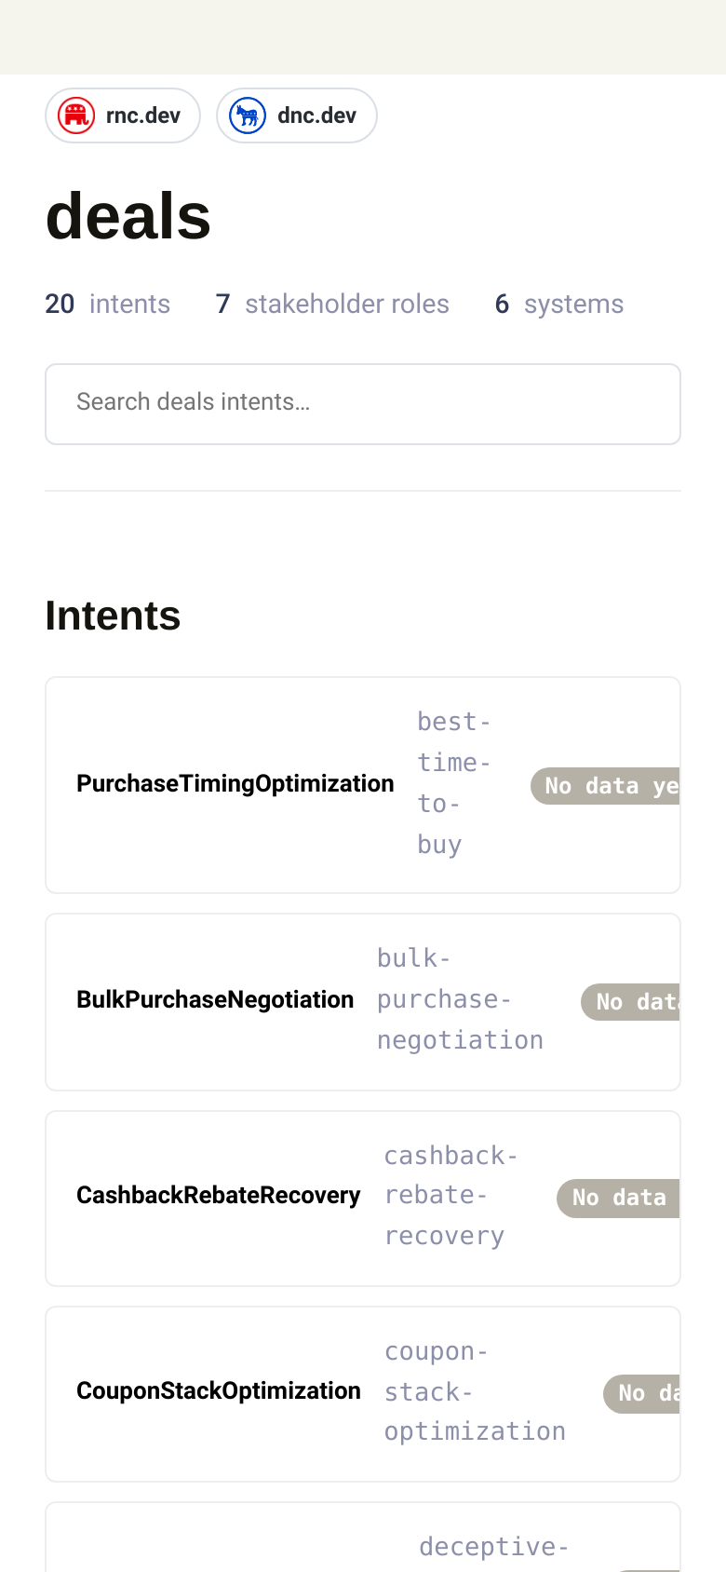
Task: Click No data badge on PurchaseTimingOptimization
Action: coord(605,786)
